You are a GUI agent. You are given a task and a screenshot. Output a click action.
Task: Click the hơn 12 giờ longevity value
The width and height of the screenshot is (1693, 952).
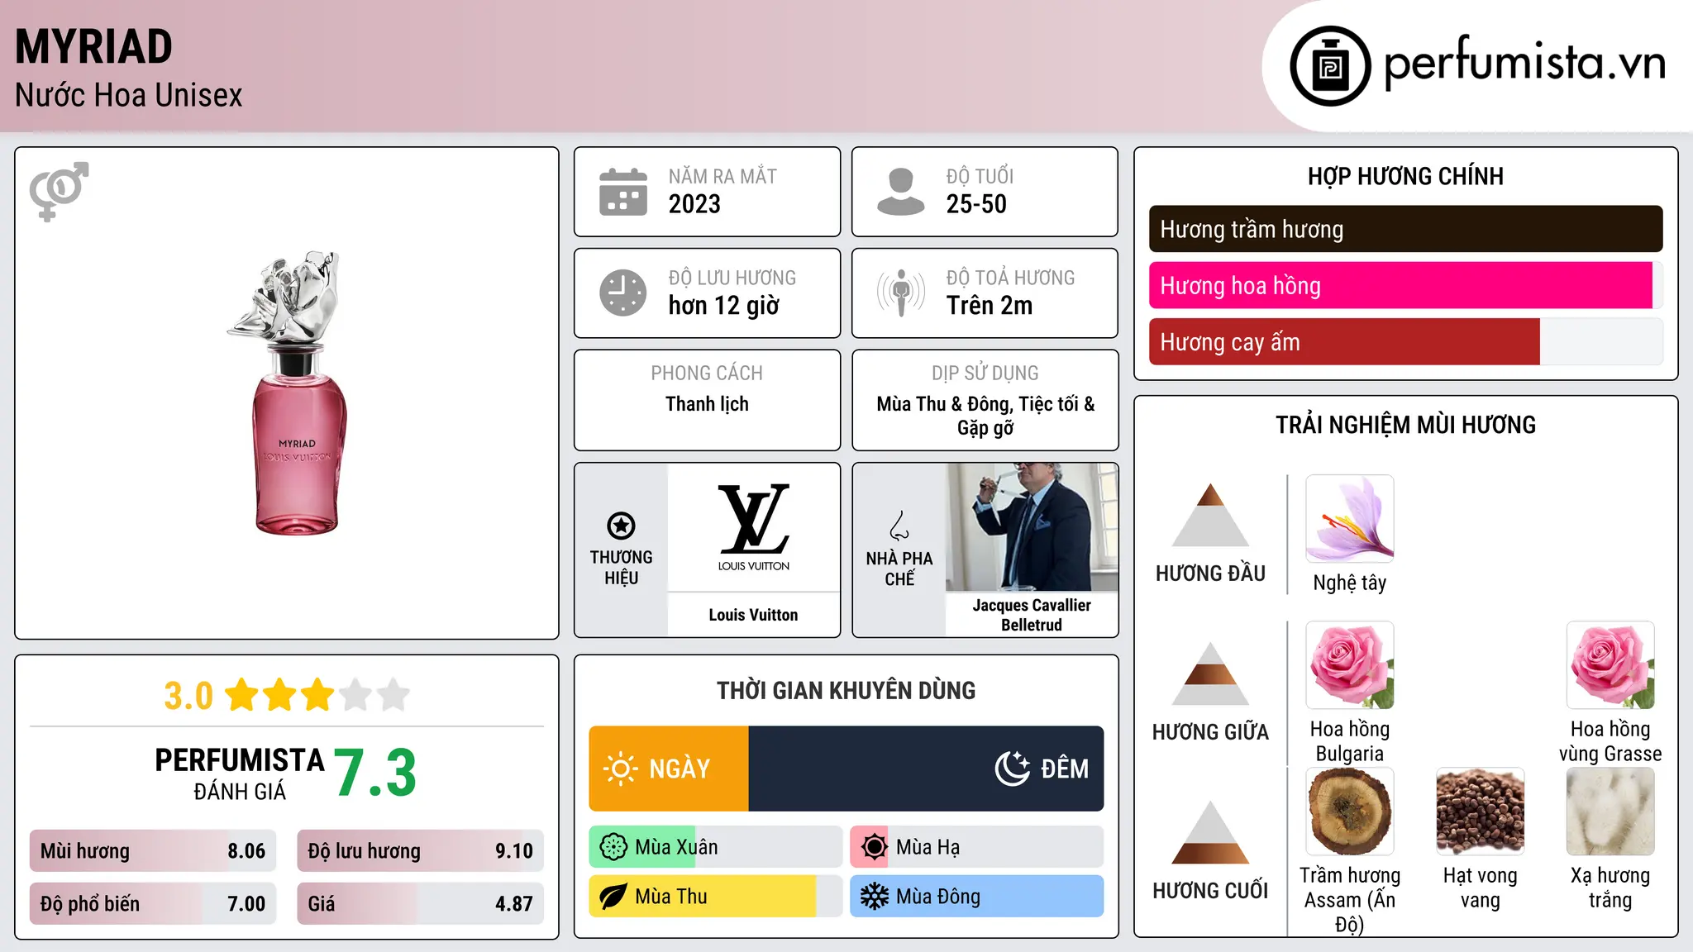[x=724, y=306]
